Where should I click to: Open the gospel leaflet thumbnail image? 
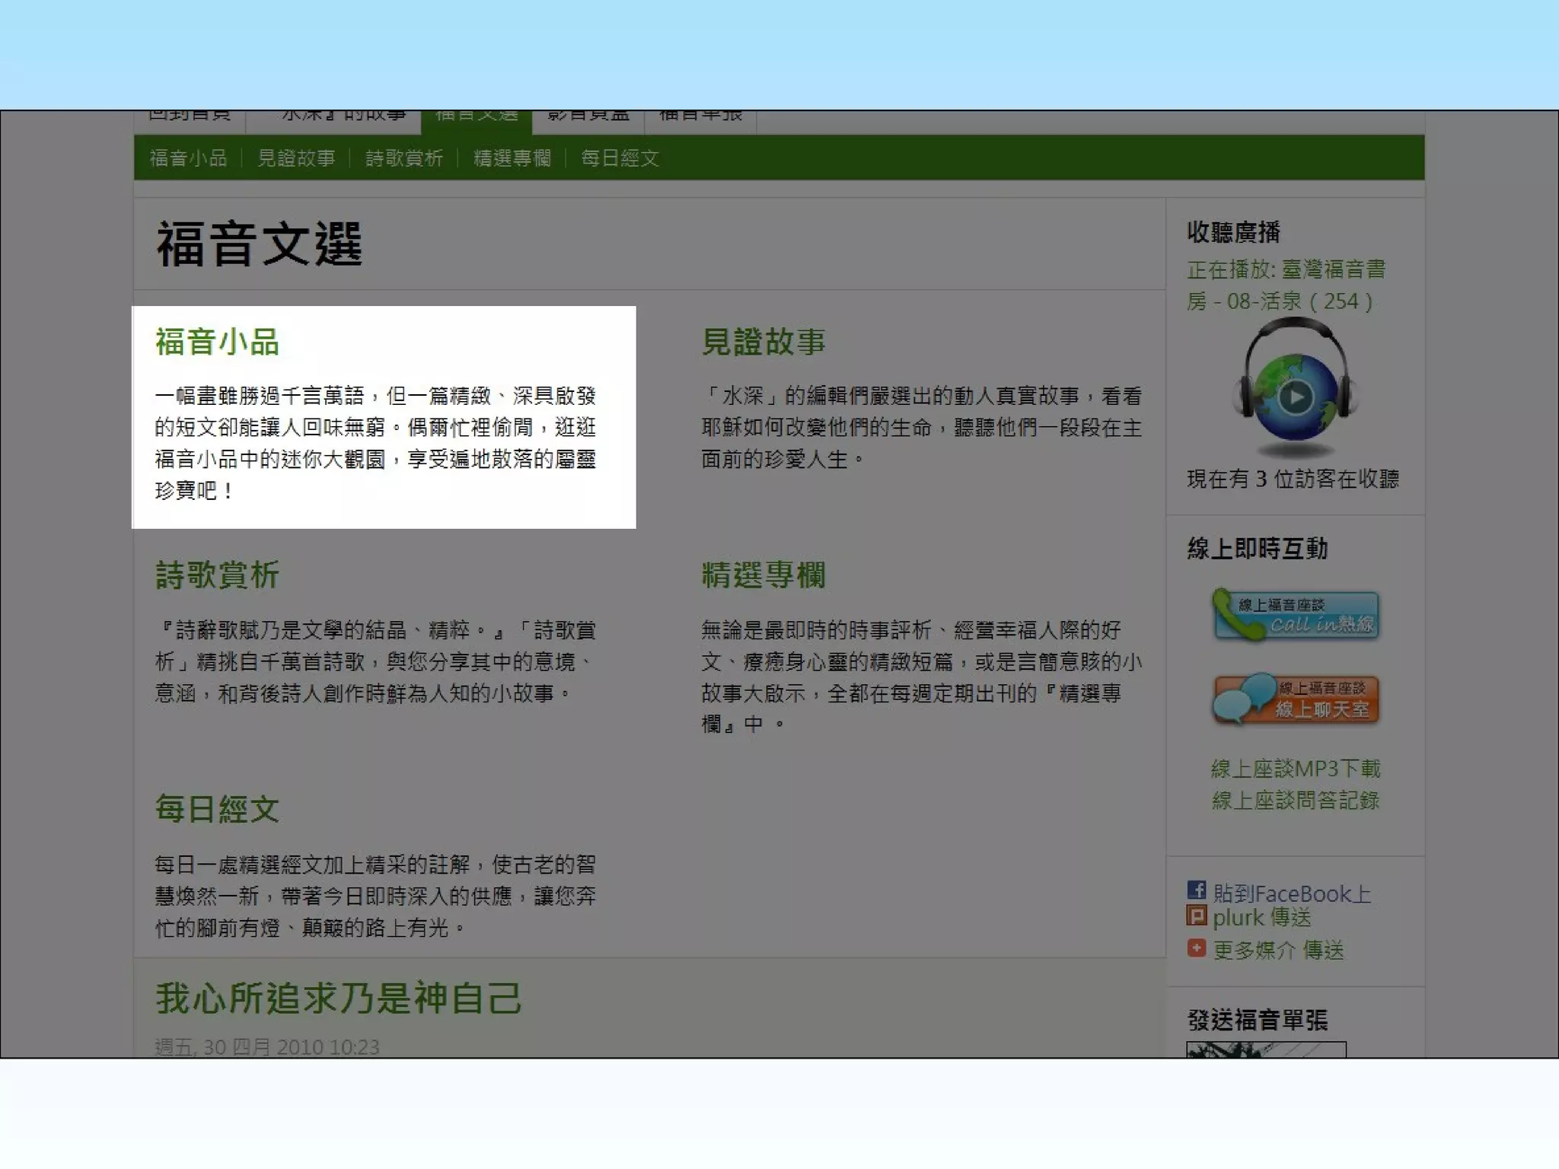tap(1265, 1050)
